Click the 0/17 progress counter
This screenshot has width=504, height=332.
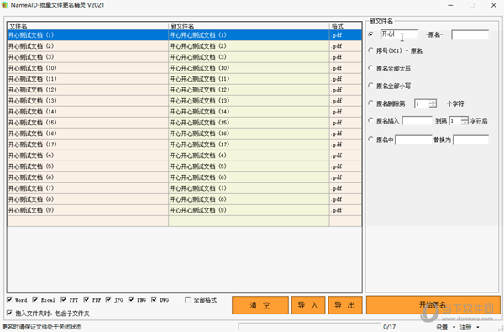pyautogui.click(x=390, y=327)
